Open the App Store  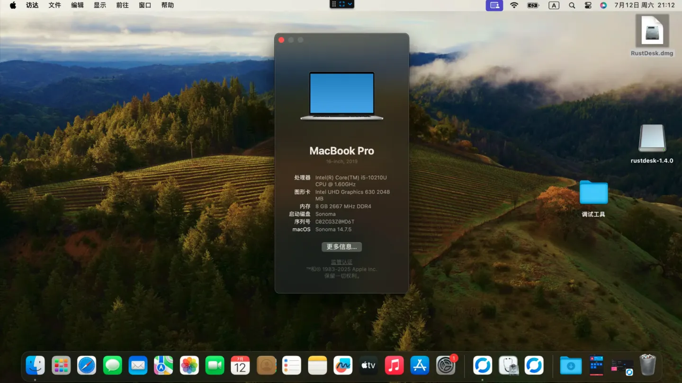pyautogui.click(x=420, y=365)
